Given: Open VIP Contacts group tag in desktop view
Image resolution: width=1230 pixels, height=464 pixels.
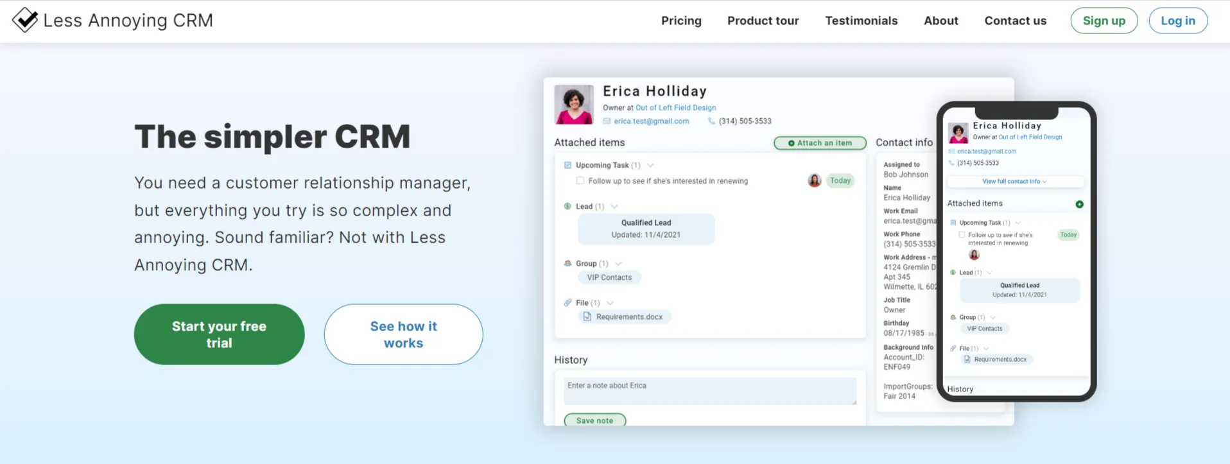Looking at the screenshot, I should coord(609,277).
